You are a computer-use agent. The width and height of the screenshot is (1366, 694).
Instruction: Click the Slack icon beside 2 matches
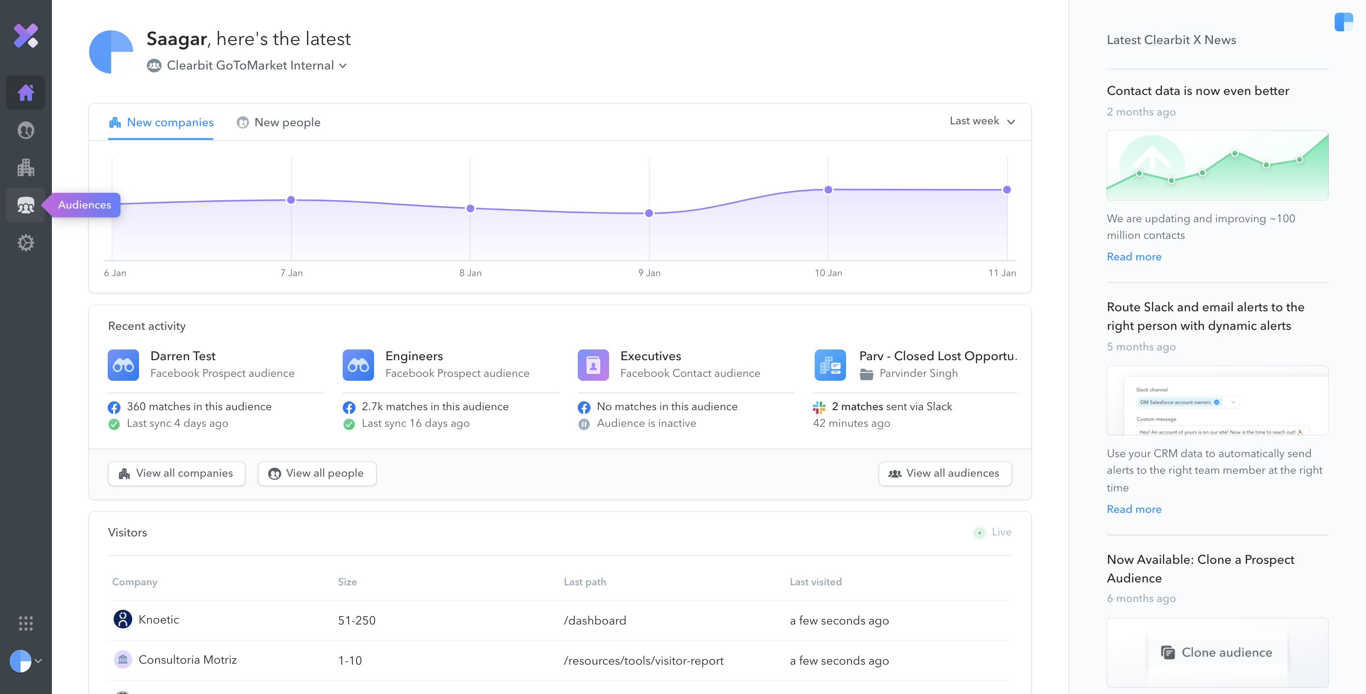click(x=819, y=407)
